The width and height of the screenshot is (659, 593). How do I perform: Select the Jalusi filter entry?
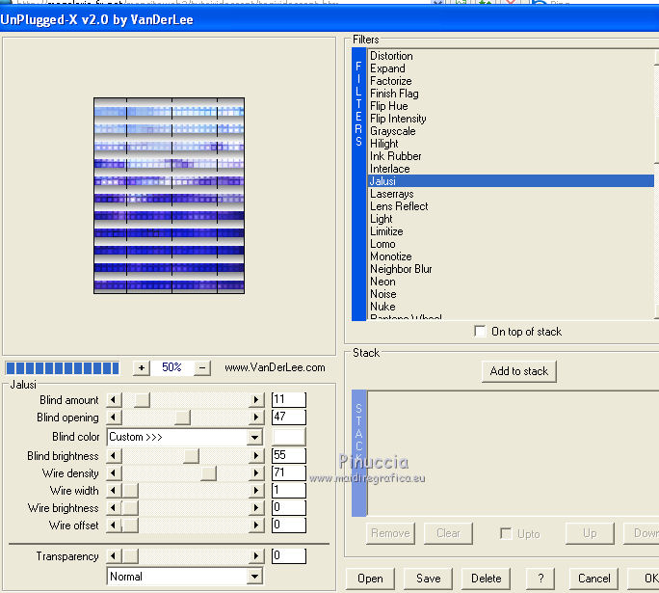coord(511,181)
